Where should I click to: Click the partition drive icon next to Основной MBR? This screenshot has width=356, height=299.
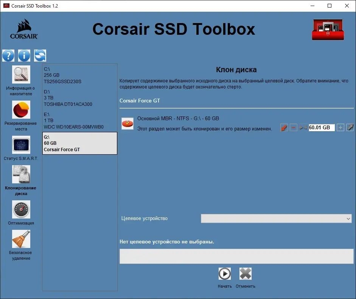127,122
